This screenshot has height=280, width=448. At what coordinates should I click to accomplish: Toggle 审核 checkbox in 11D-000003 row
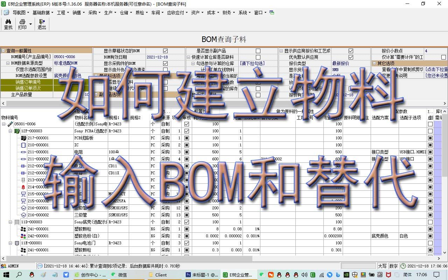pos(187,222)
